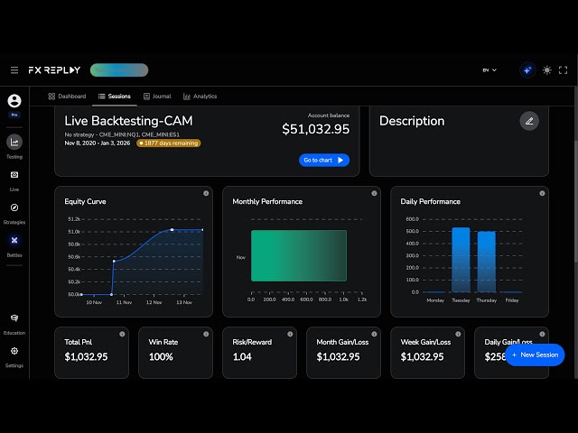578x433 pixels.
Task: Open Settings gear in the sidebar
Action: pyautogui.click(x=14, y=357)
